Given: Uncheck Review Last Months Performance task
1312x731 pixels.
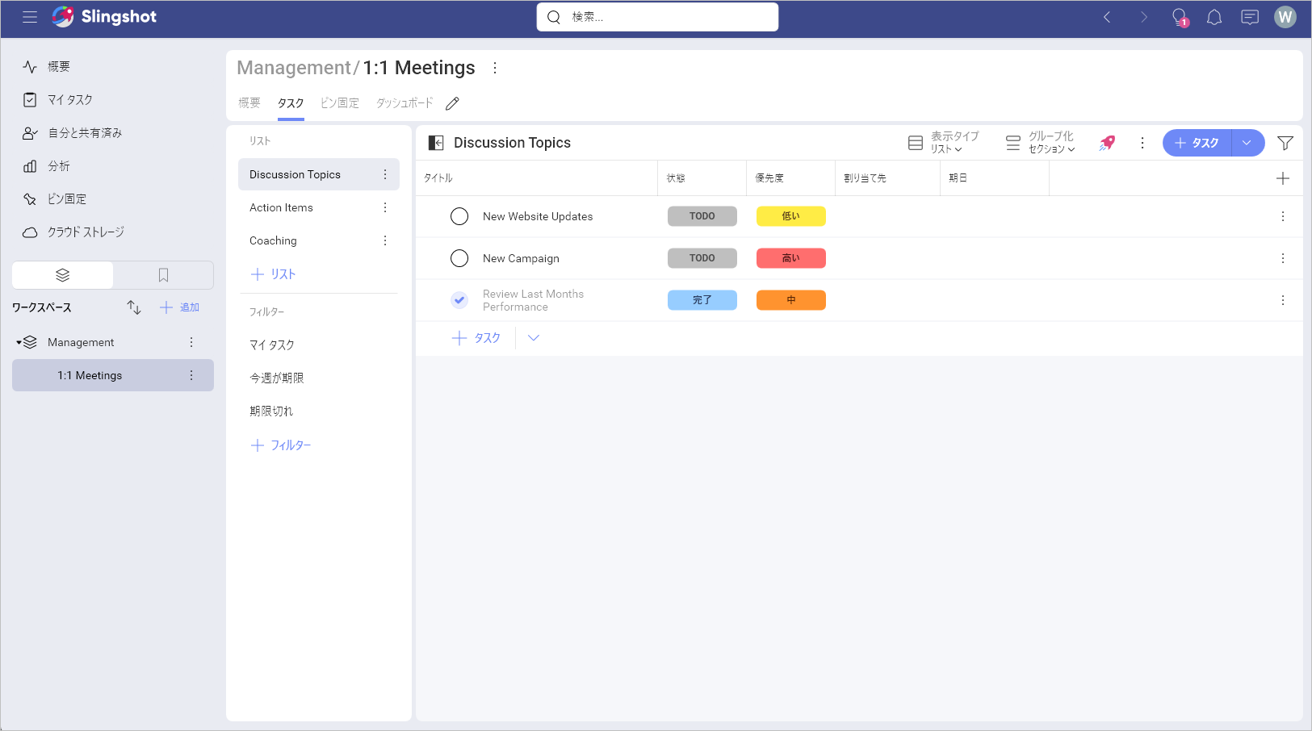Looking at the screenshot, I should [x=459, y=300].
